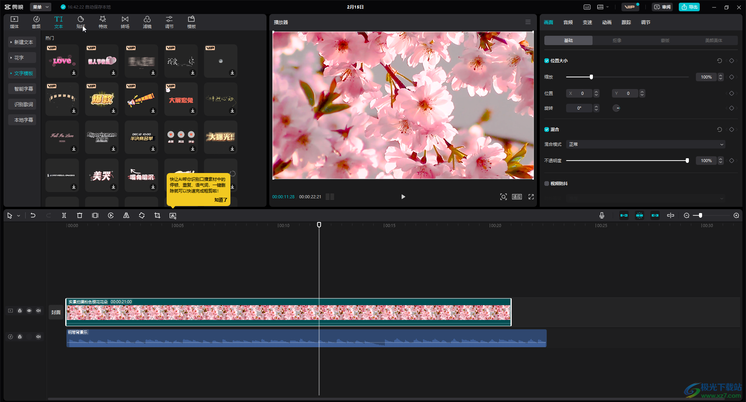The width and height of the screenshot is (746, 402).
Task: Click the 导出 export button
Action: 689,7
